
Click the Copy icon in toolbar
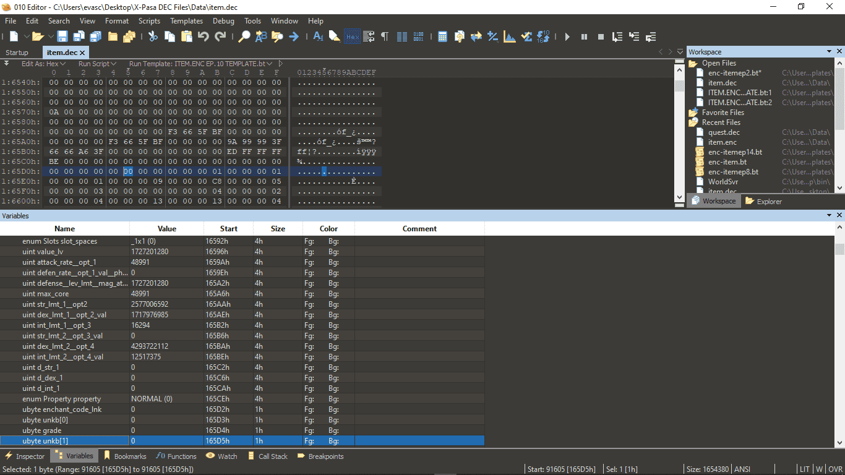click(x=169, y=36)
